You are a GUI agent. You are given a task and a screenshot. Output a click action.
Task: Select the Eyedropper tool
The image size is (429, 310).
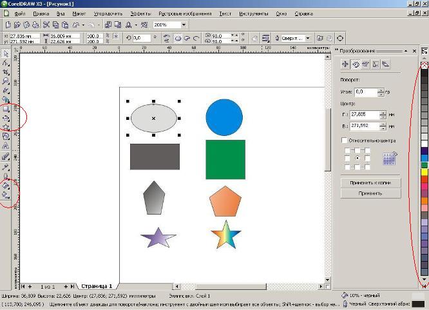(5, 167)
